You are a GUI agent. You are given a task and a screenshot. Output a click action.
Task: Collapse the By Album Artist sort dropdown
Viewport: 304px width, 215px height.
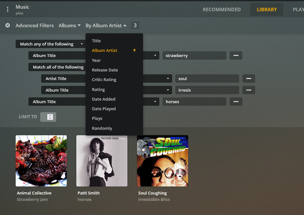click(106, 25)
